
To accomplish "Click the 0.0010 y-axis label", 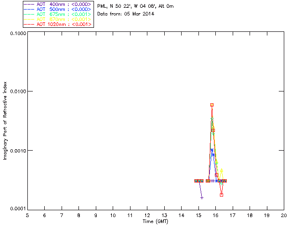I will coord(18,151).
